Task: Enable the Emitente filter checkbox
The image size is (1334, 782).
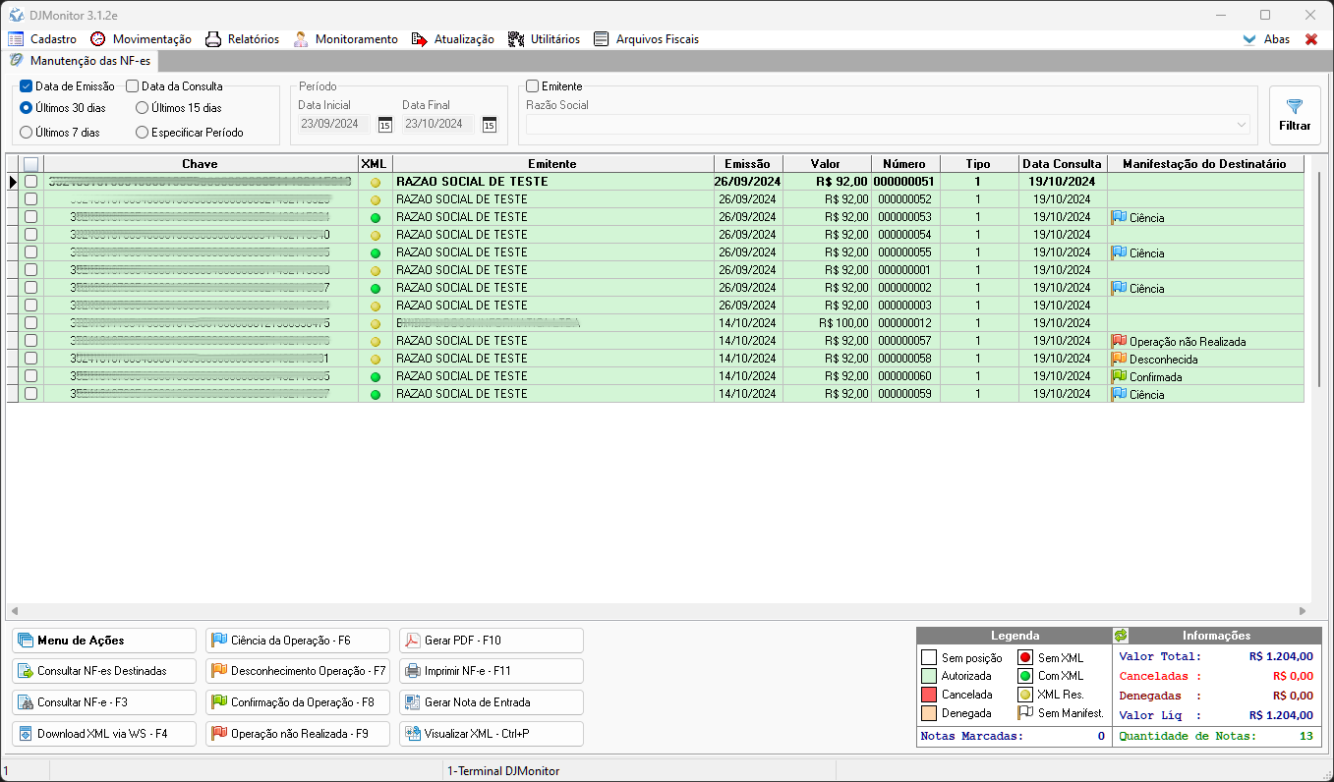Action: pos(533,86)
